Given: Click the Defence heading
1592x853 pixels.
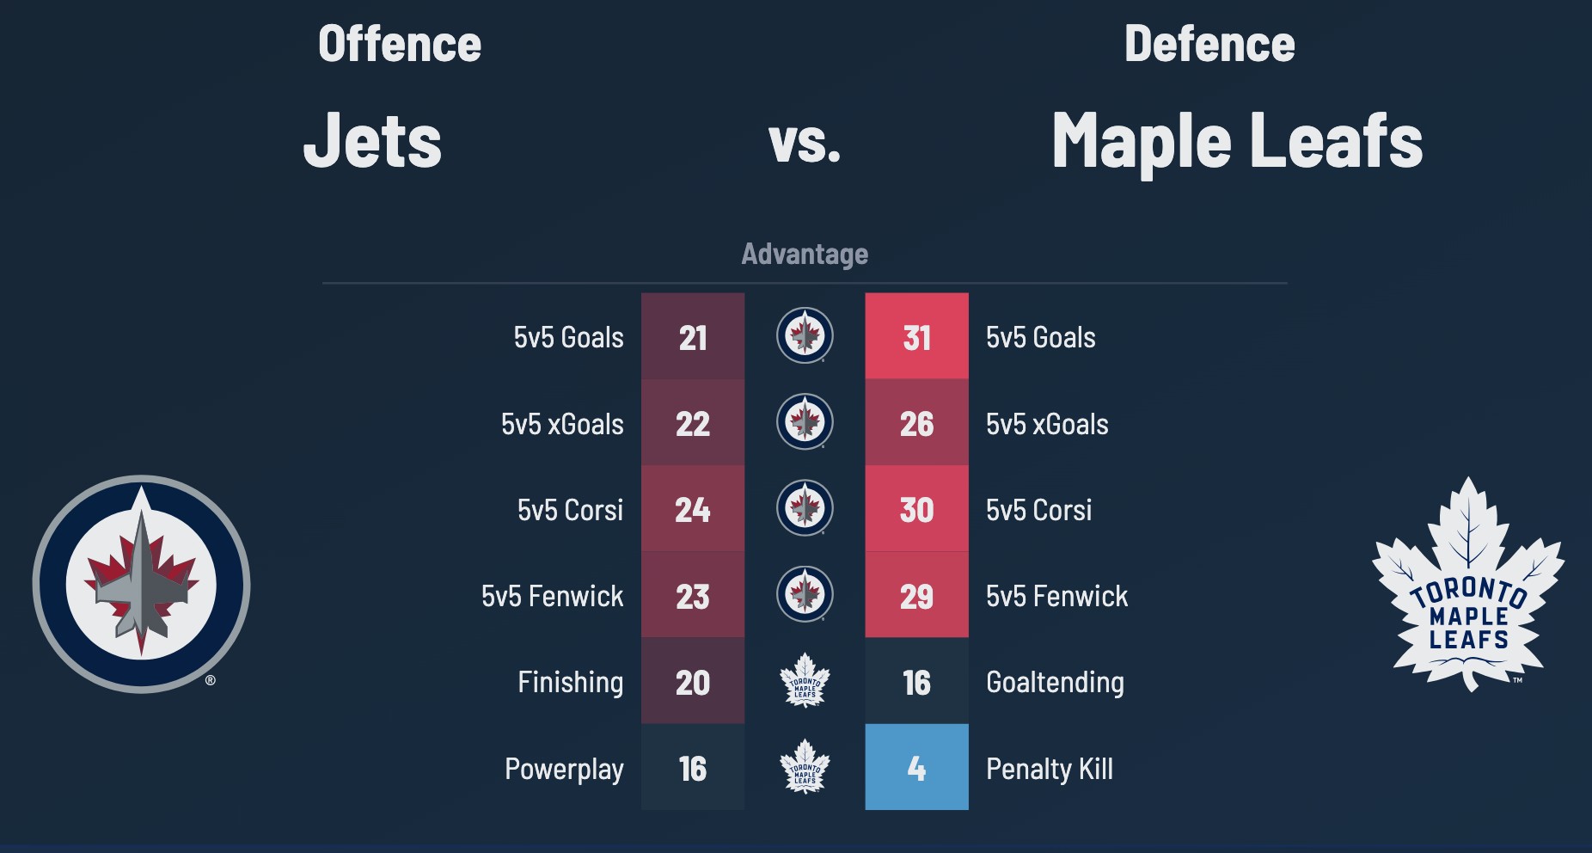Looking at the screenshot, I should tap(1209, 44).
